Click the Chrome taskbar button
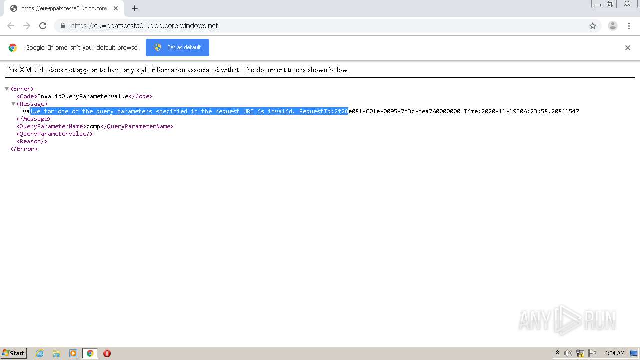Screen dimensions: 640x360 [90, 353]
